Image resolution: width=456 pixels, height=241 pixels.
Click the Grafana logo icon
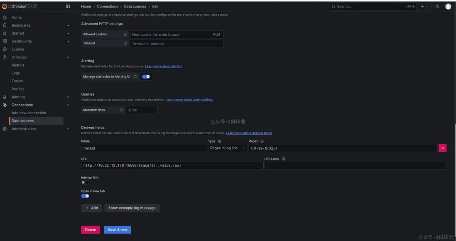pos(5,6)
